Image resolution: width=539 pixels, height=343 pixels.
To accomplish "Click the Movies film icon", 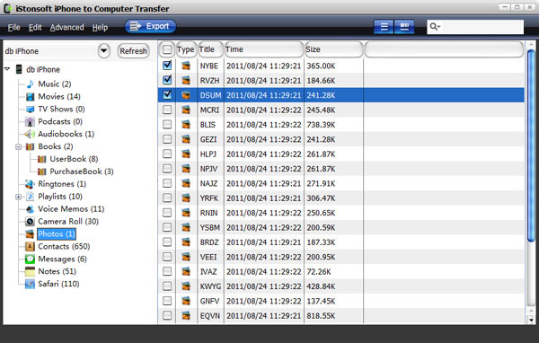I will click(x=30, y=97).
